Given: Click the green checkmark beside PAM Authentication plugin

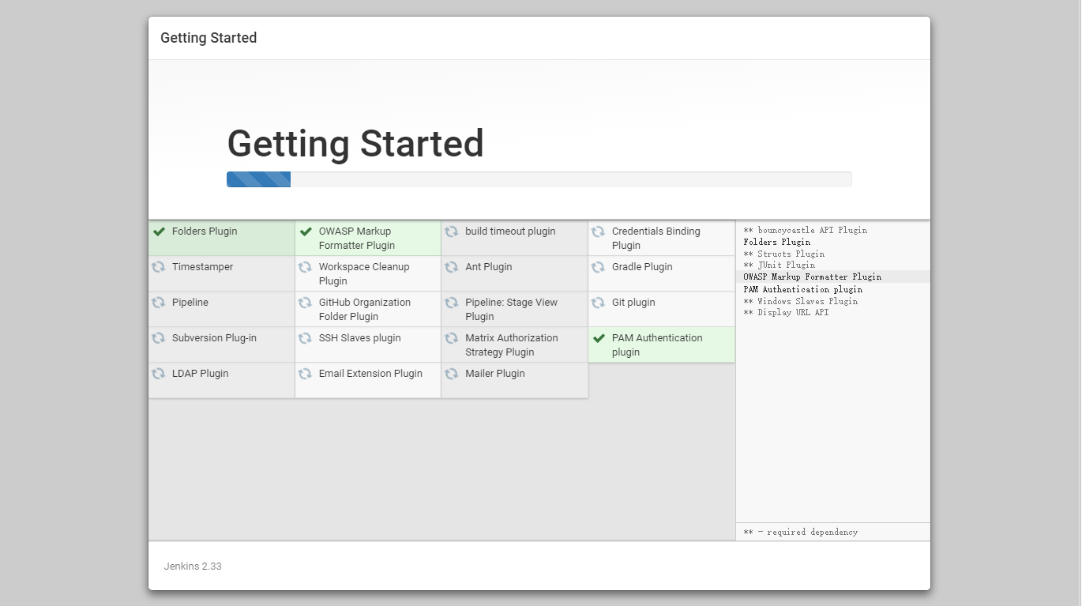Looking at the screenshot, I should point(599,338).
